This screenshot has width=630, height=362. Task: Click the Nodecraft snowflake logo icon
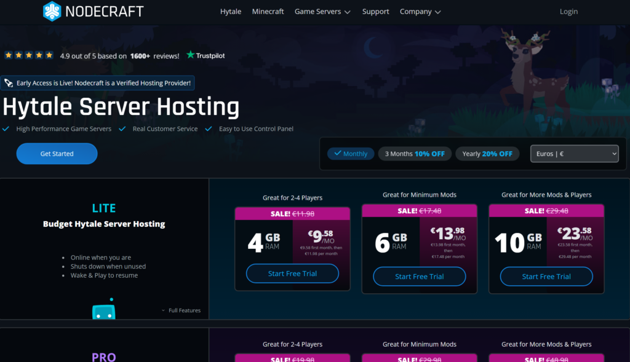pyautogui.click(x=52, y=11)
